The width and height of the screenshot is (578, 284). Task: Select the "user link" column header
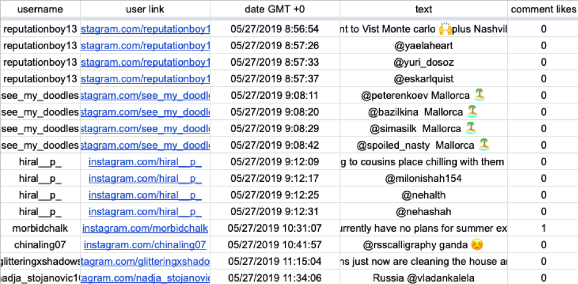[145, 9]
